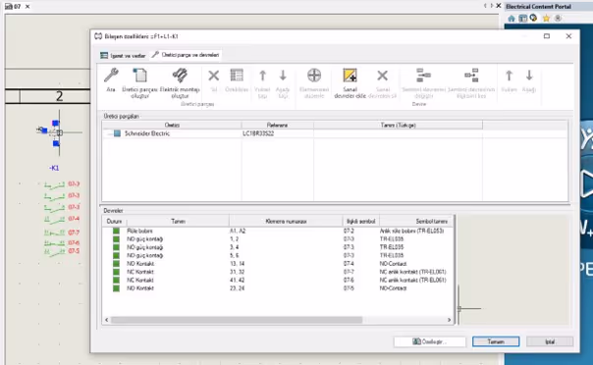Viewport: 593px width, 365px height.
Task: Click green status square of Röle bobini row
Action: 116,231
